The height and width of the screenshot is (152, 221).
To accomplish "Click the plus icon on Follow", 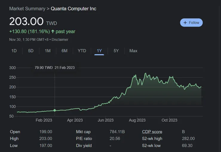I will pos(185,23).
